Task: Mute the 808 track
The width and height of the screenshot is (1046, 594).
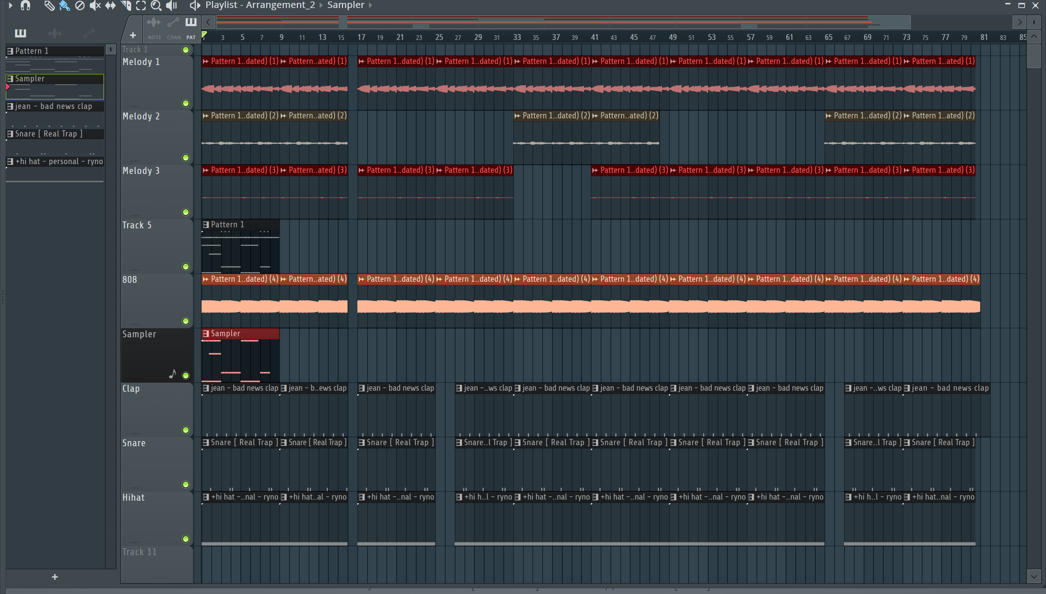Action: pos(186,321)
